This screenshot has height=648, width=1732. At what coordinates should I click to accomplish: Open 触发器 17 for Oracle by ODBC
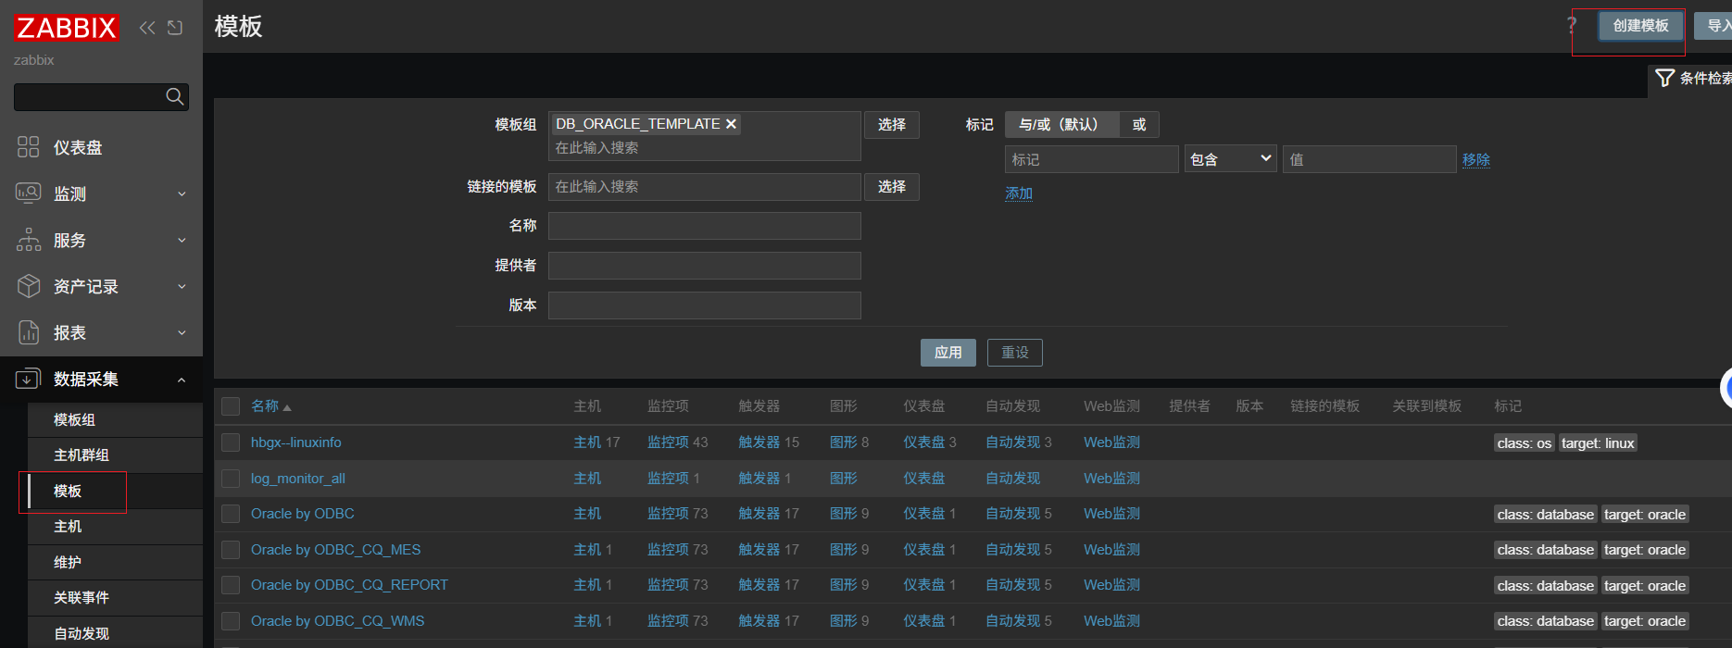point(759,514)
